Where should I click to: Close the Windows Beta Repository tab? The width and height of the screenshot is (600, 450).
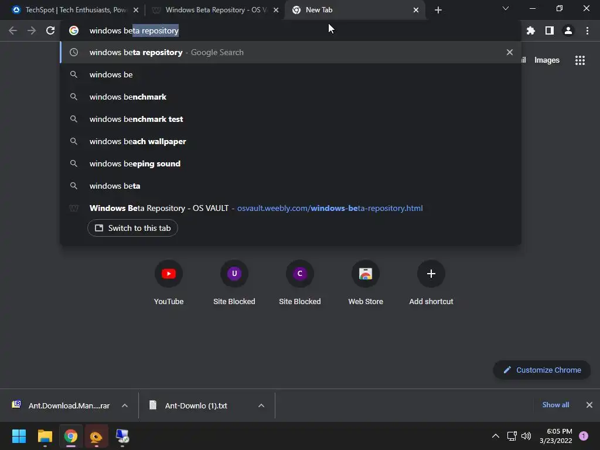coord(276,10)
